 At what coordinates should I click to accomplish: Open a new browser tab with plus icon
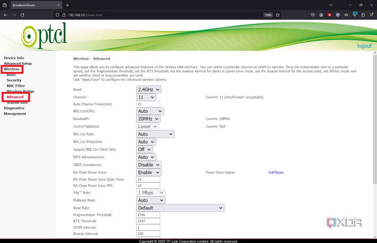pos(67,5)
